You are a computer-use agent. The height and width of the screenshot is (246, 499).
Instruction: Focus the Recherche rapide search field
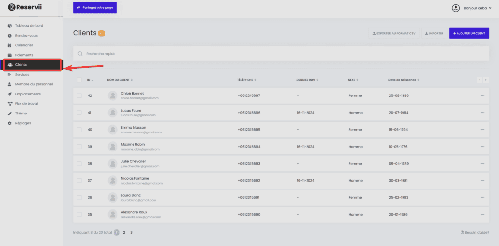(281, 54)
